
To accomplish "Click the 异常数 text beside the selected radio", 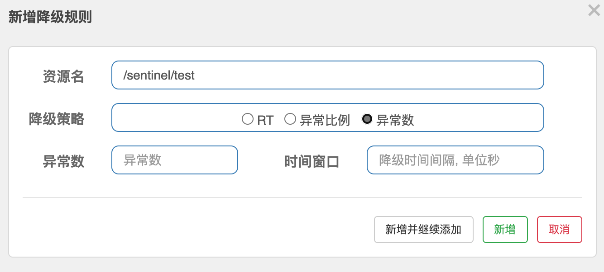I will [x=395, y=120].
